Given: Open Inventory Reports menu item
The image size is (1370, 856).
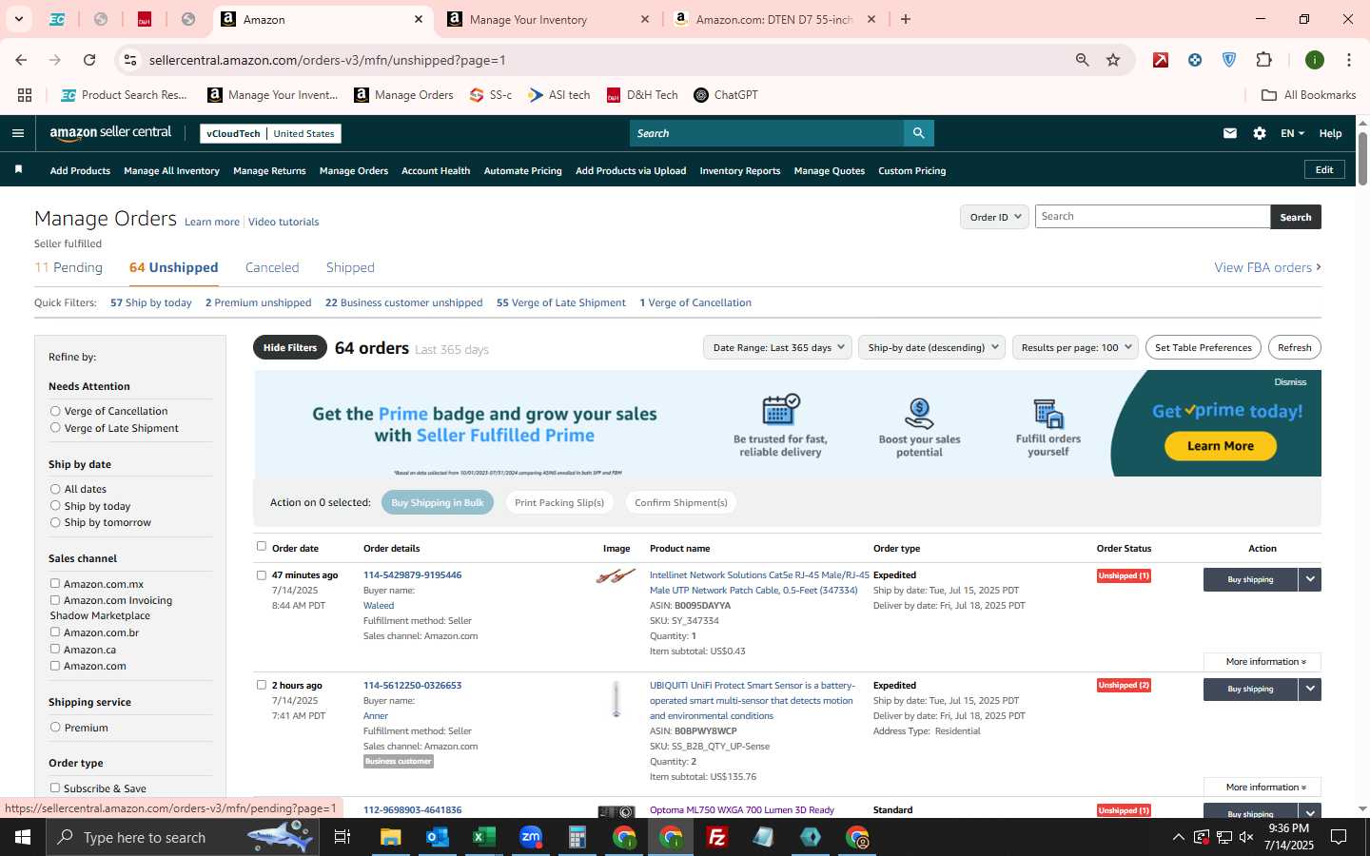Looking at the screenshot, I should tap(740, 171).
